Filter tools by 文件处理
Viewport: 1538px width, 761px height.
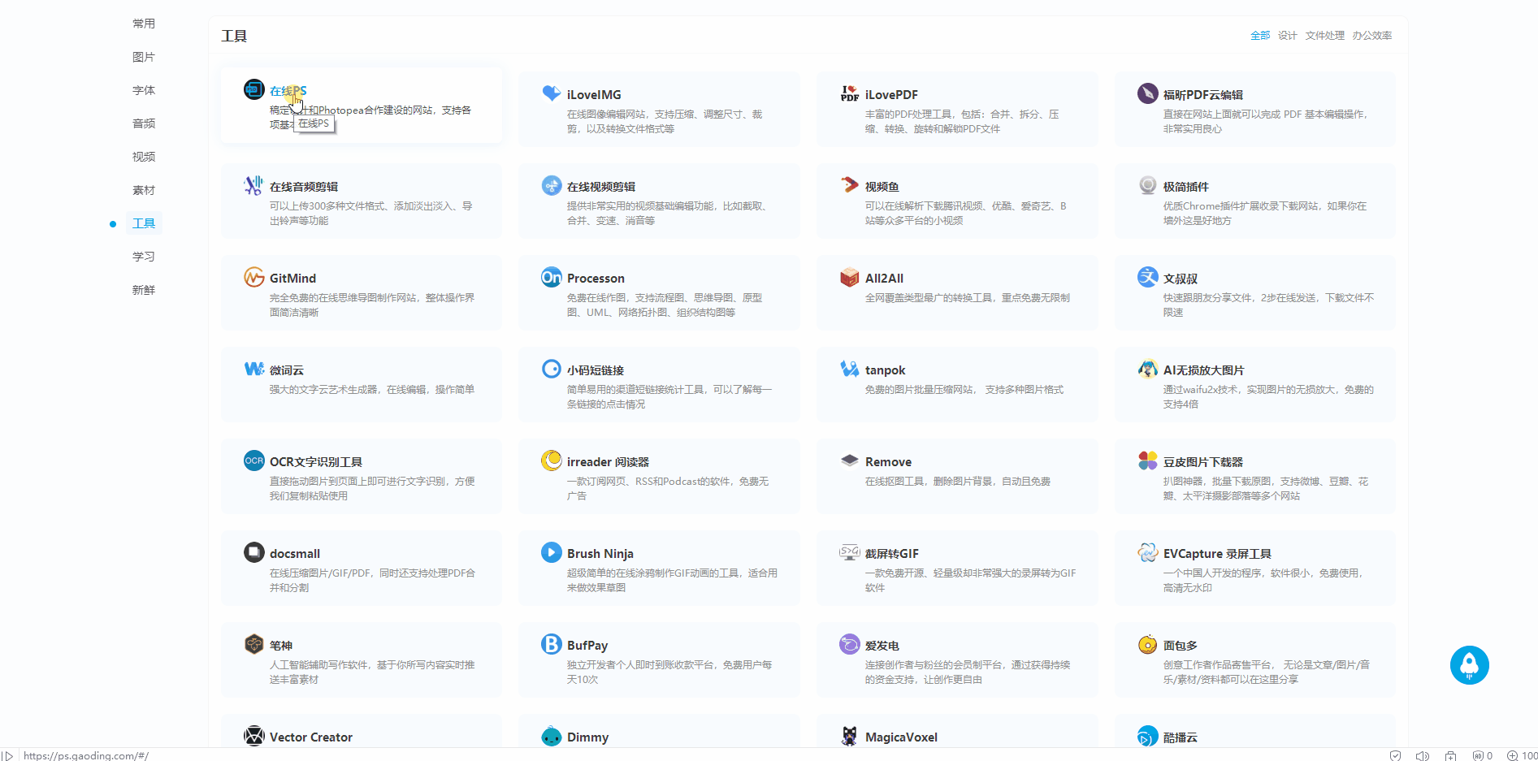click(x=1325, y=36)
